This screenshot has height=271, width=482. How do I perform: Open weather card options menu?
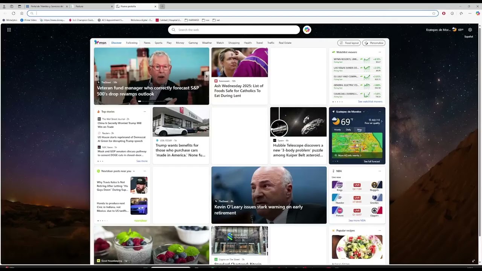tap(380, 111)
